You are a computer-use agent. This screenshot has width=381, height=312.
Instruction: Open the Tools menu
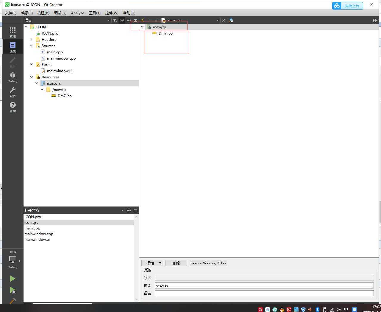pyautogui.click(x=95, y=13)
